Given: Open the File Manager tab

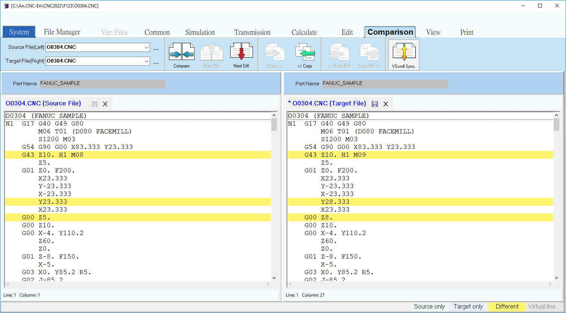Looking at the screenshot, I should click(x=62, y=32).
